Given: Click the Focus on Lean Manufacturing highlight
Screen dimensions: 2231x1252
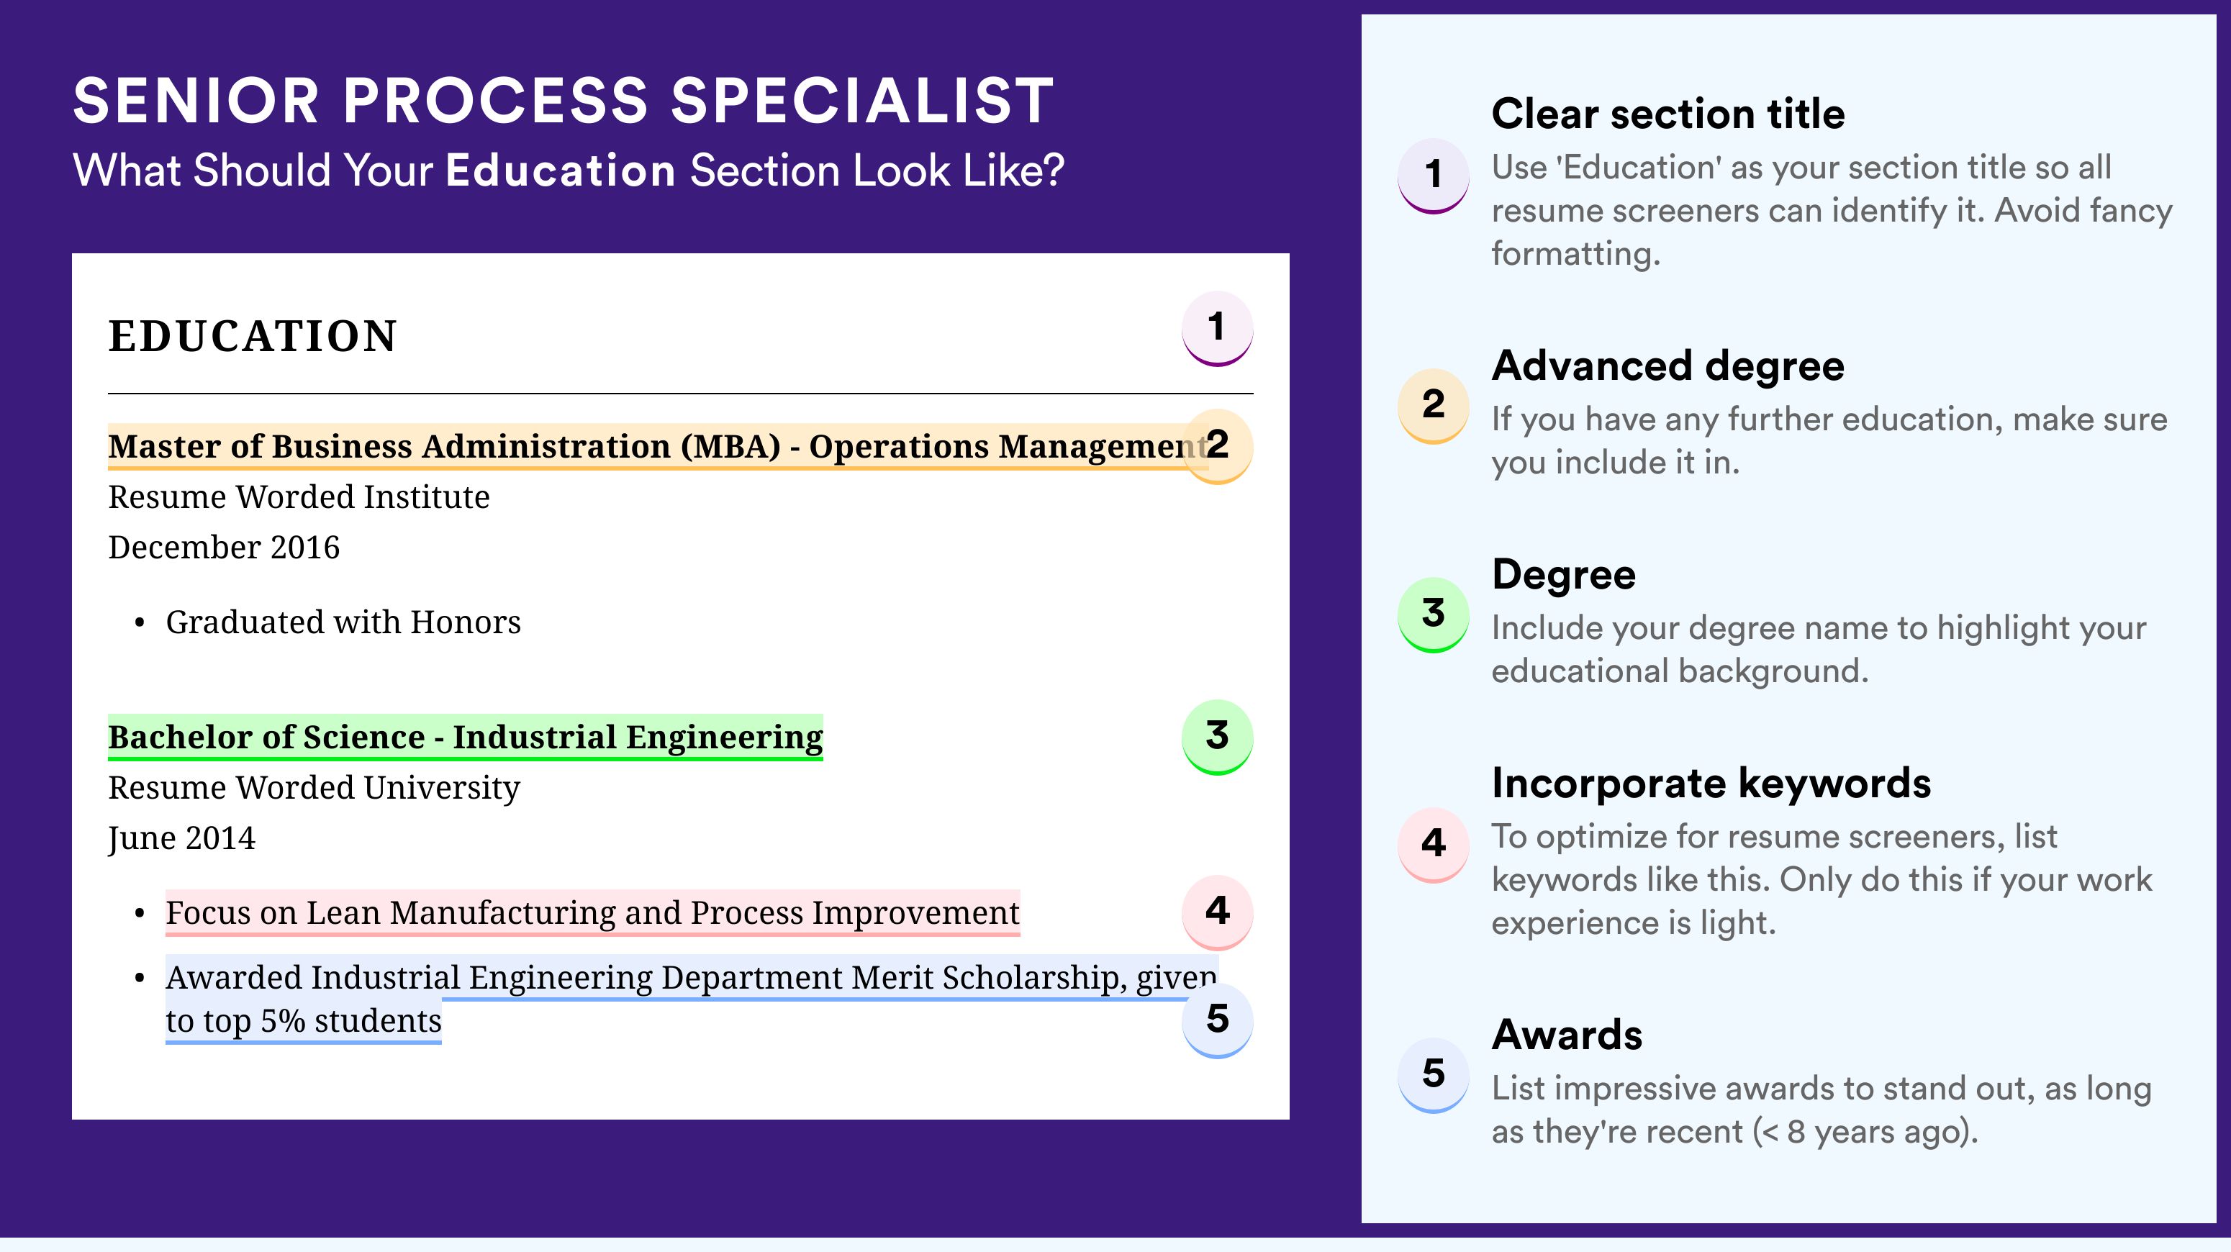Looking at the screenshot, I should (592, 914).
